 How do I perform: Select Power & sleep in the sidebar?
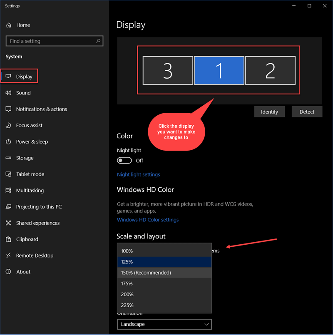pyautogui.click(x=31, y=141)
